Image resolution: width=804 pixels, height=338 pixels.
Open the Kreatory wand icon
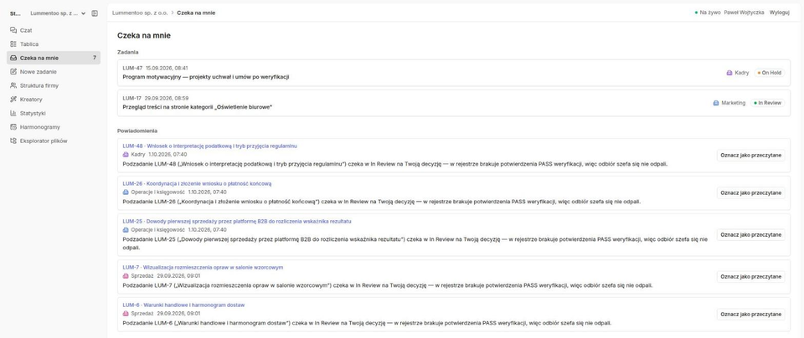[x=13, y=100]
